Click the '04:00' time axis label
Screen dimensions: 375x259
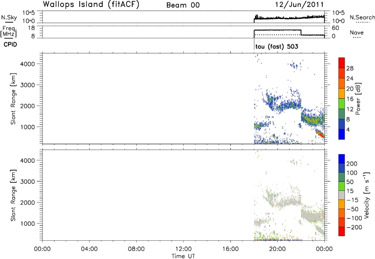(89, 249)
